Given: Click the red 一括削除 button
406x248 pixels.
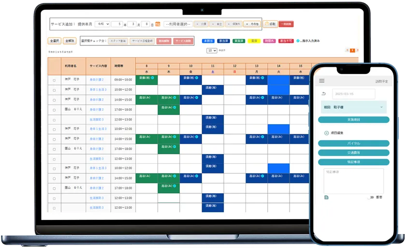Looking at the screenshot, I should 286,24.
